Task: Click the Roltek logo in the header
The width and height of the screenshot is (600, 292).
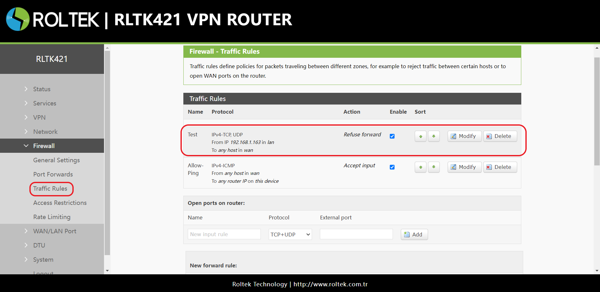Action: click(18, 20)
